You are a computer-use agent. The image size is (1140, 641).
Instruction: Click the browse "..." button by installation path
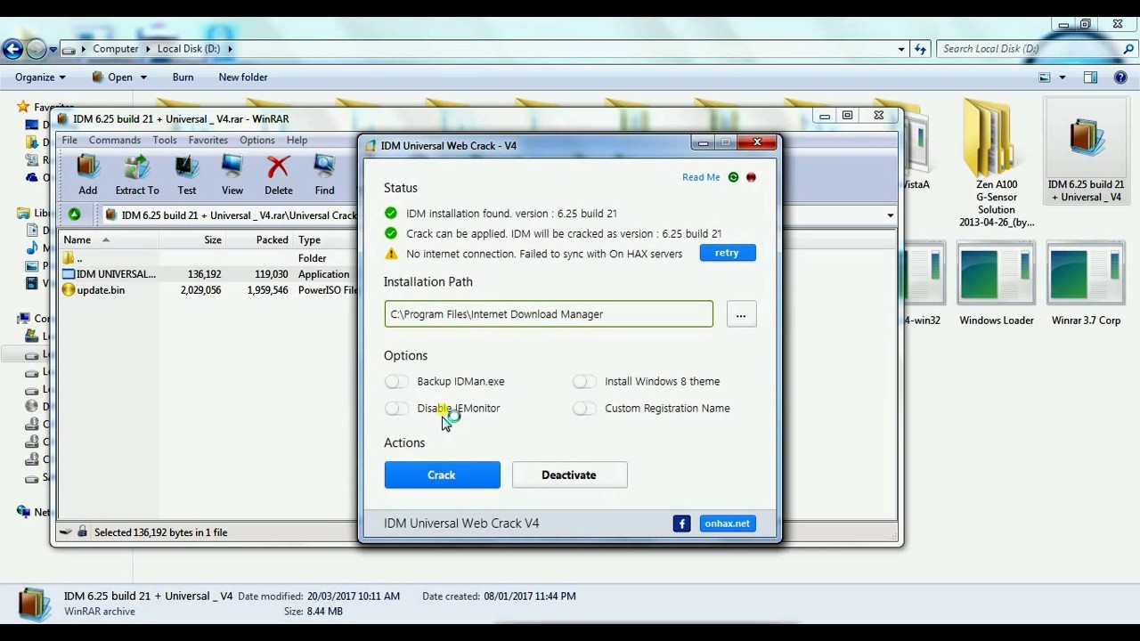click(741, 314)
